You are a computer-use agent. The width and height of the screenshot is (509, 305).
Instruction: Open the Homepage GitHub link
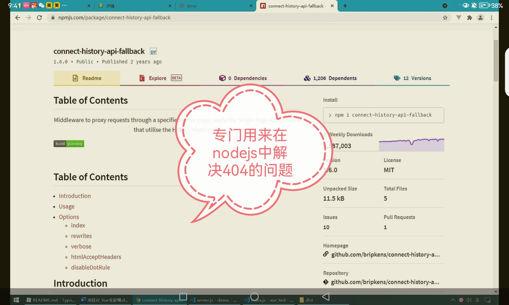click(385, 255)
